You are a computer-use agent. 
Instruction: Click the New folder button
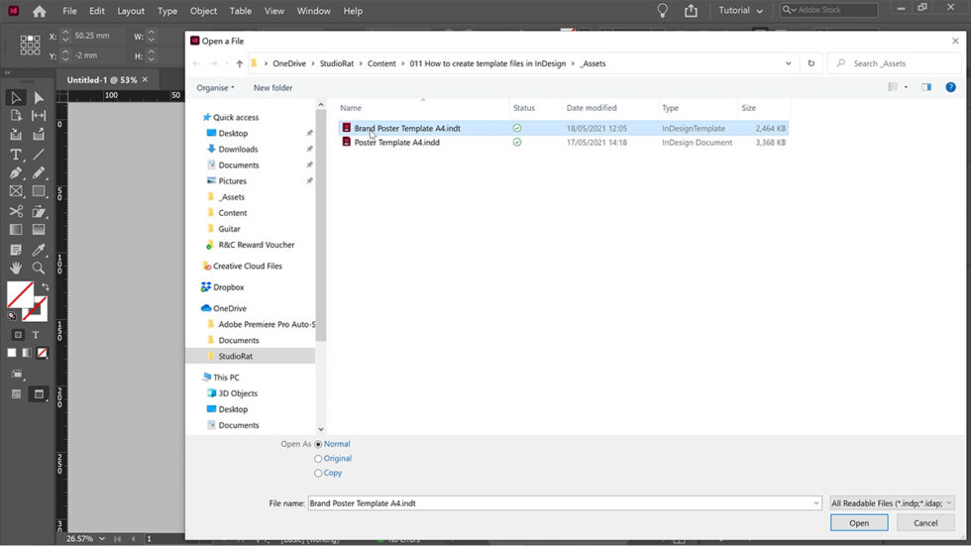tap(272, 87)
